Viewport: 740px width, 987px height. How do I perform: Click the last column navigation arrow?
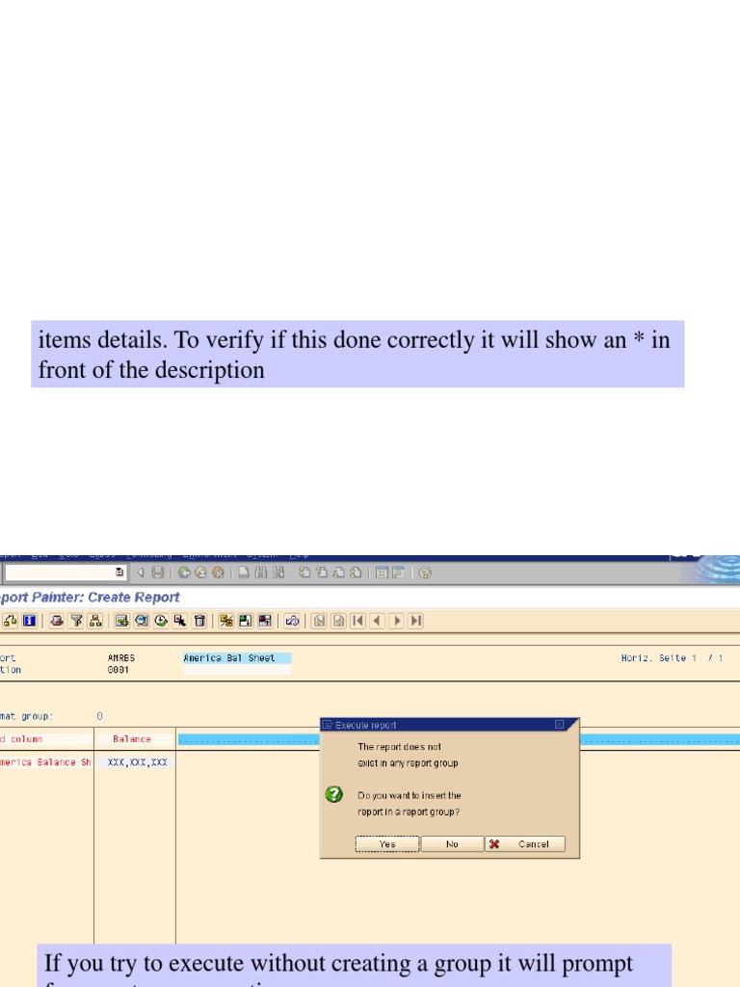[416, 621]
